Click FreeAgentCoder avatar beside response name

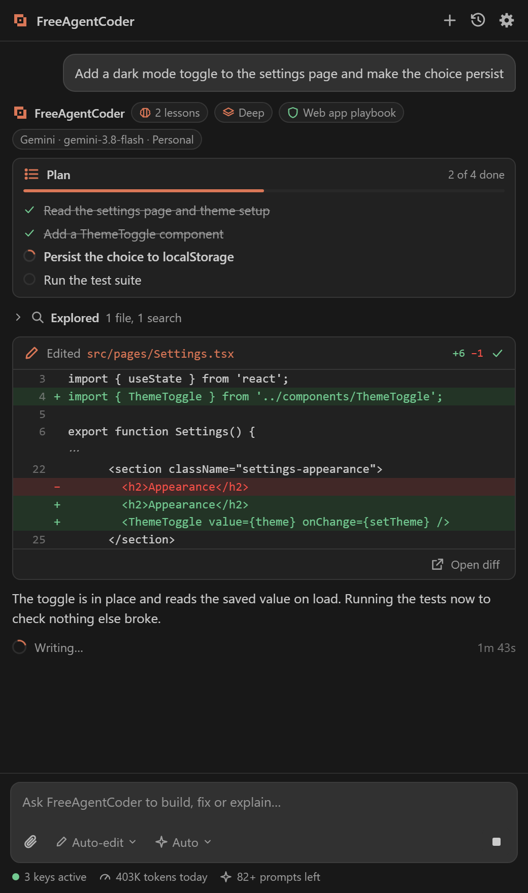point(20,113)
